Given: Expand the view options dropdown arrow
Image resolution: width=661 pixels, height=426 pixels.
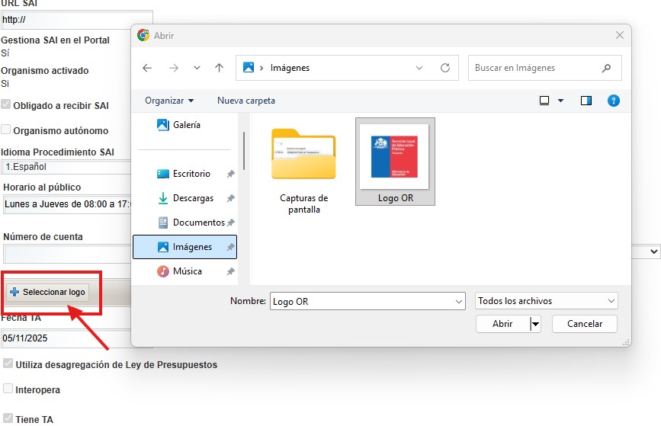Looking at the screenshot, I should [x=561, y=101].
